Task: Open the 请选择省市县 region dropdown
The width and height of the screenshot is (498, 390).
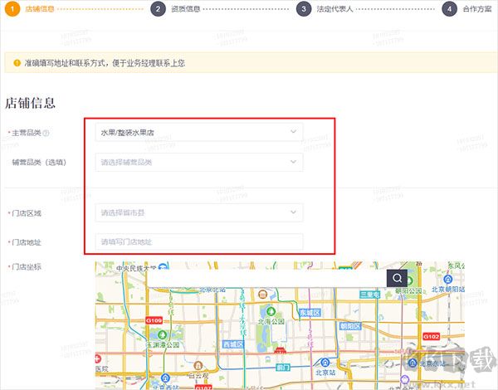Action: click(x=199, y=212)
